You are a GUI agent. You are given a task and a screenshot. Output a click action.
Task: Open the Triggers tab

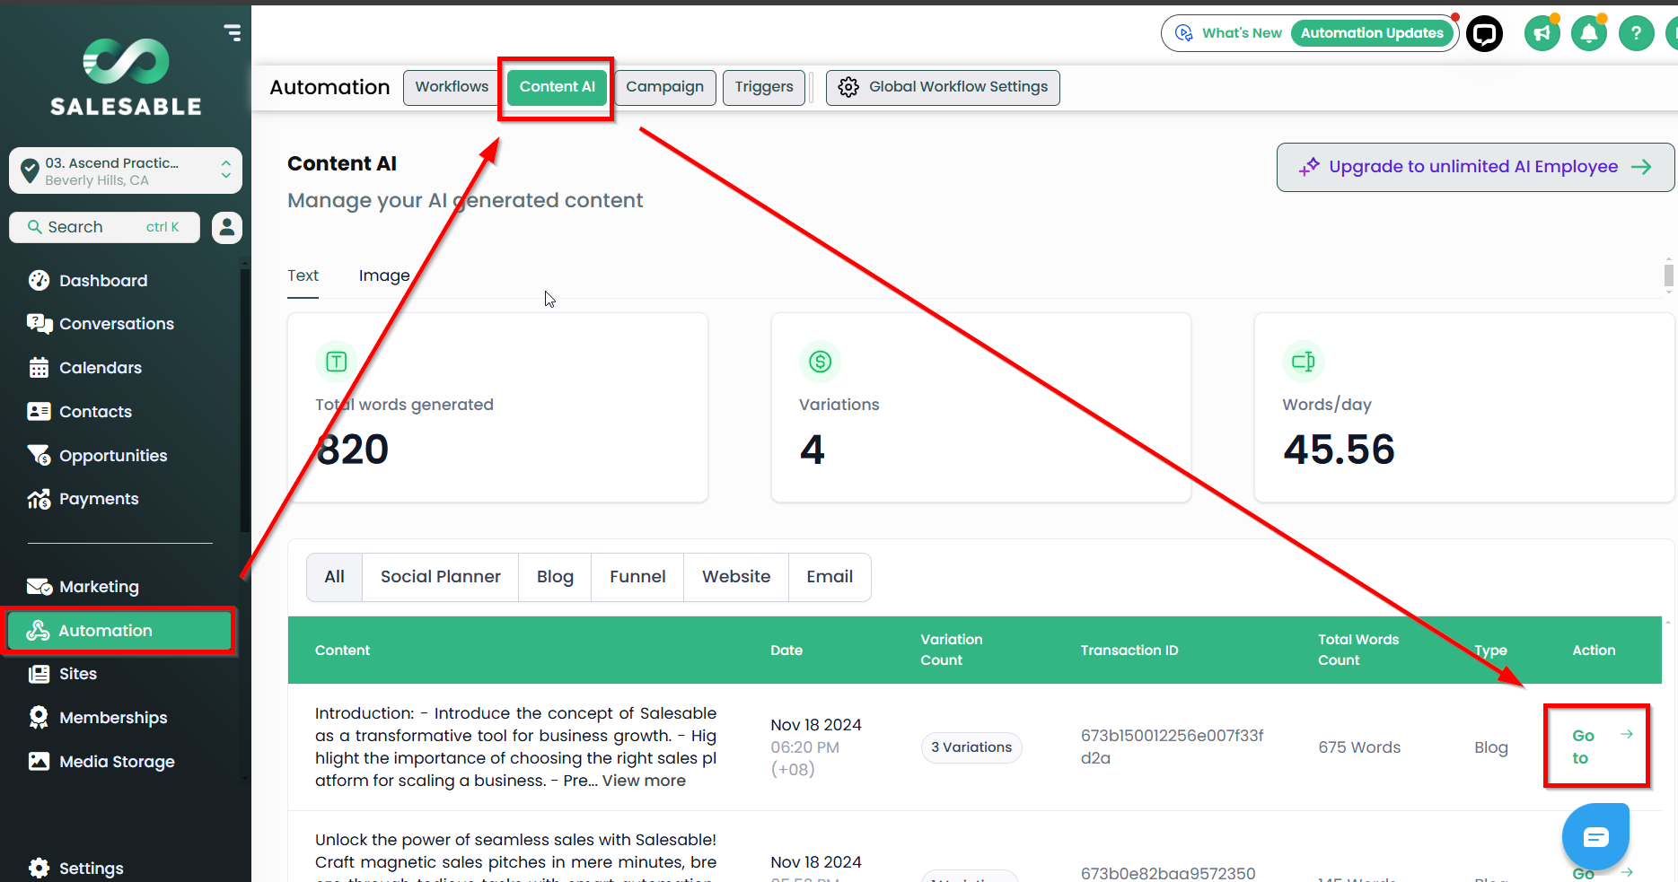coord(764,87)
